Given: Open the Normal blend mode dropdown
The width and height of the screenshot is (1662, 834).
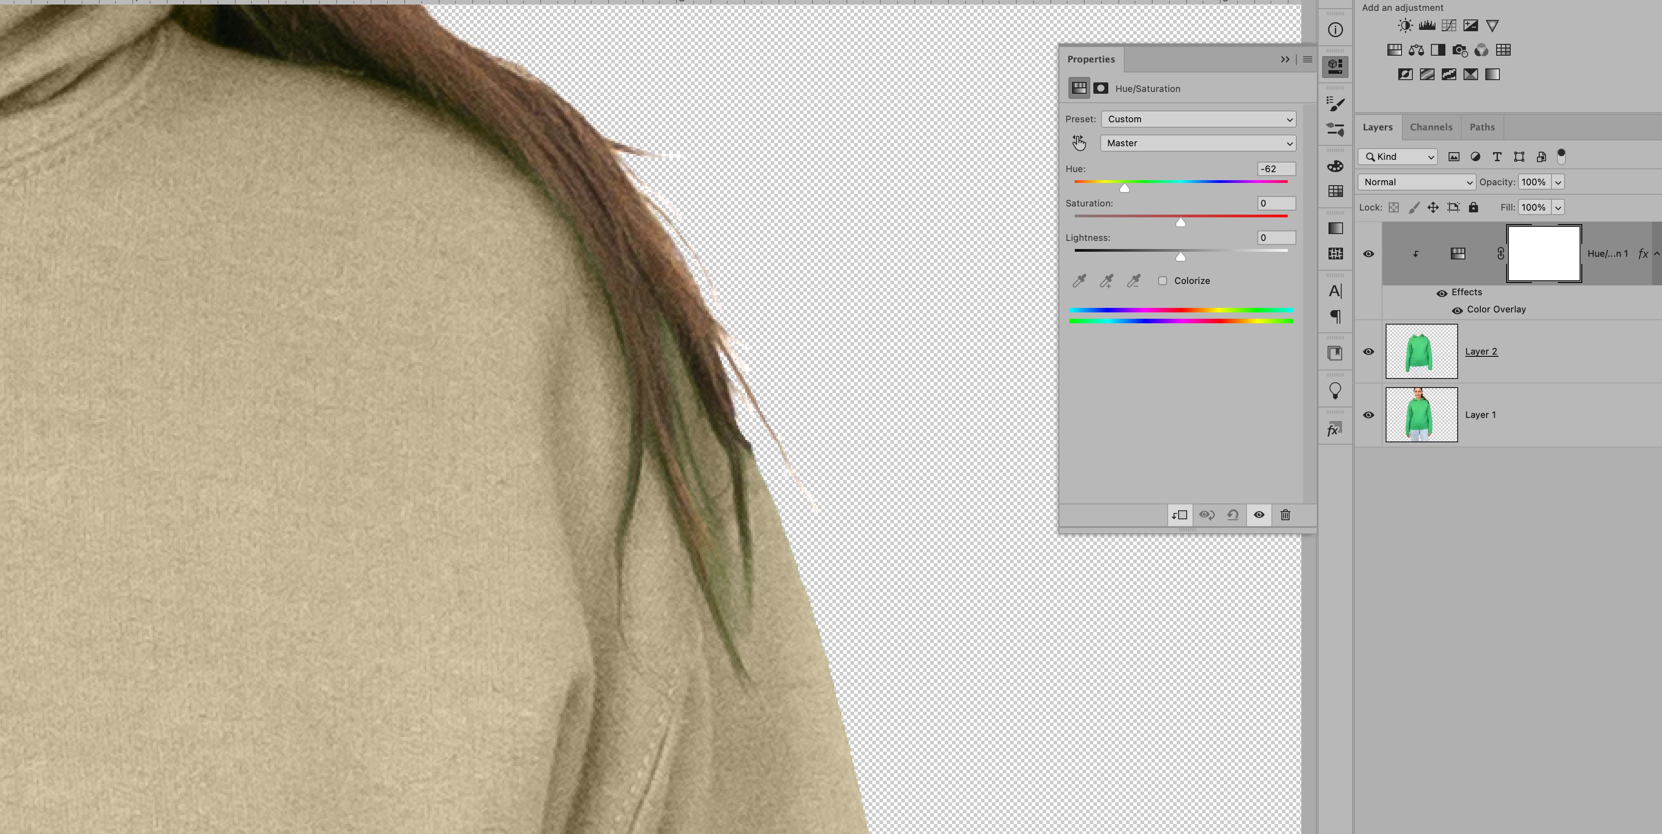Looking at the screenshot, I should click(1416, 182).
